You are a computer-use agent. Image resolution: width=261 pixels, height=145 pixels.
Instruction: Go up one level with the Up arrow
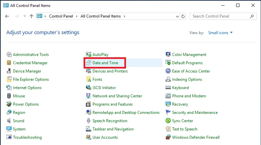[32, 16]
